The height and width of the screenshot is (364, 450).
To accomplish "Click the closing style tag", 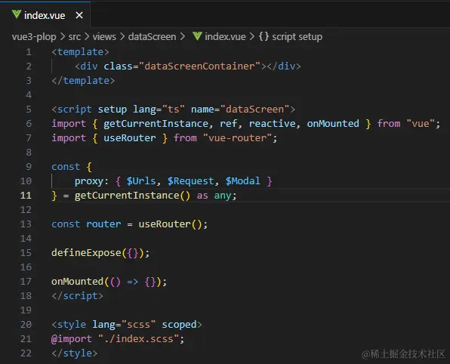I will coord(75,353).
